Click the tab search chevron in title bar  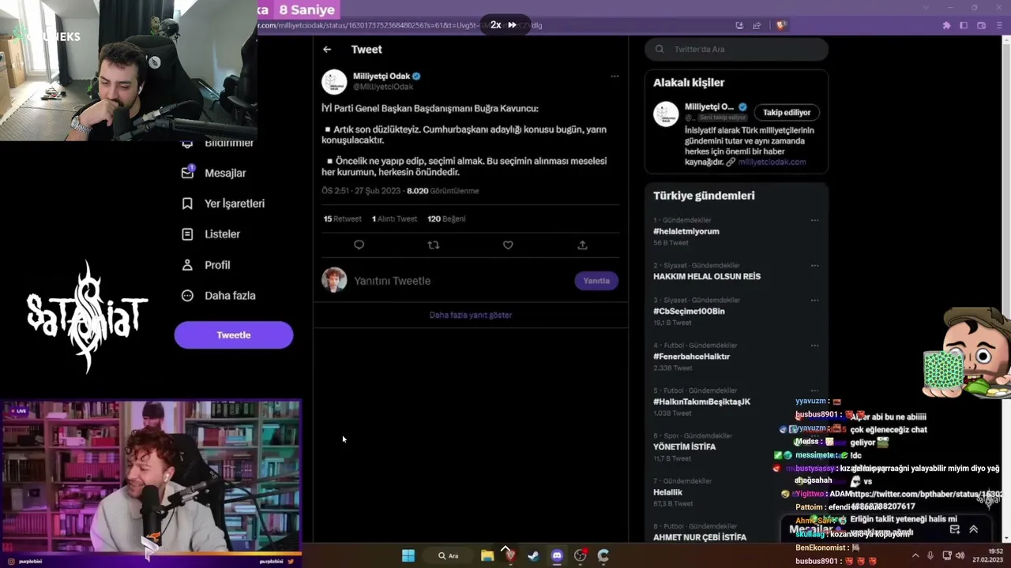click(927, 7)
